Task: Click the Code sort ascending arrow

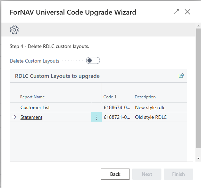Action: [x=115, y=97]
